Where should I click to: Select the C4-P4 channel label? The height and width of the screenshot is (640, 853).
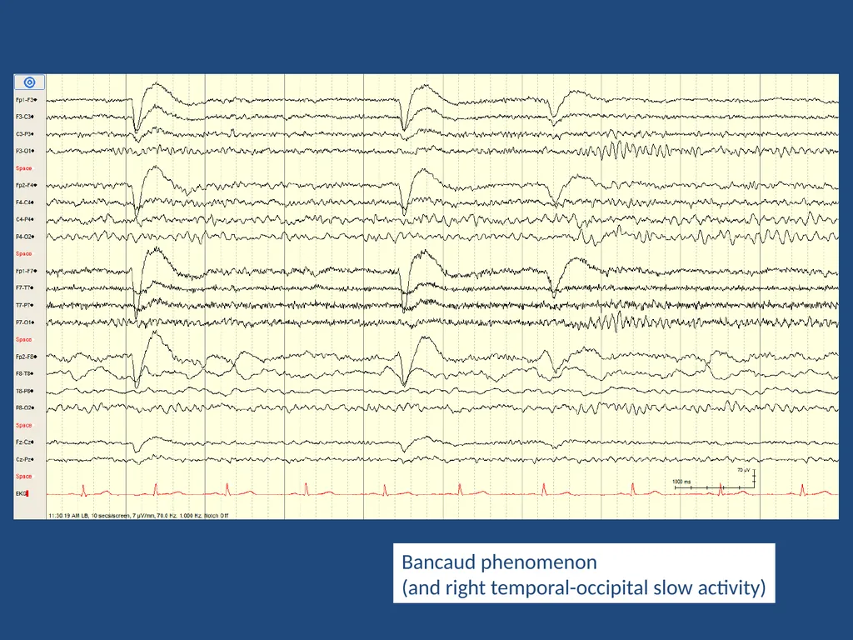coord(25,220)
